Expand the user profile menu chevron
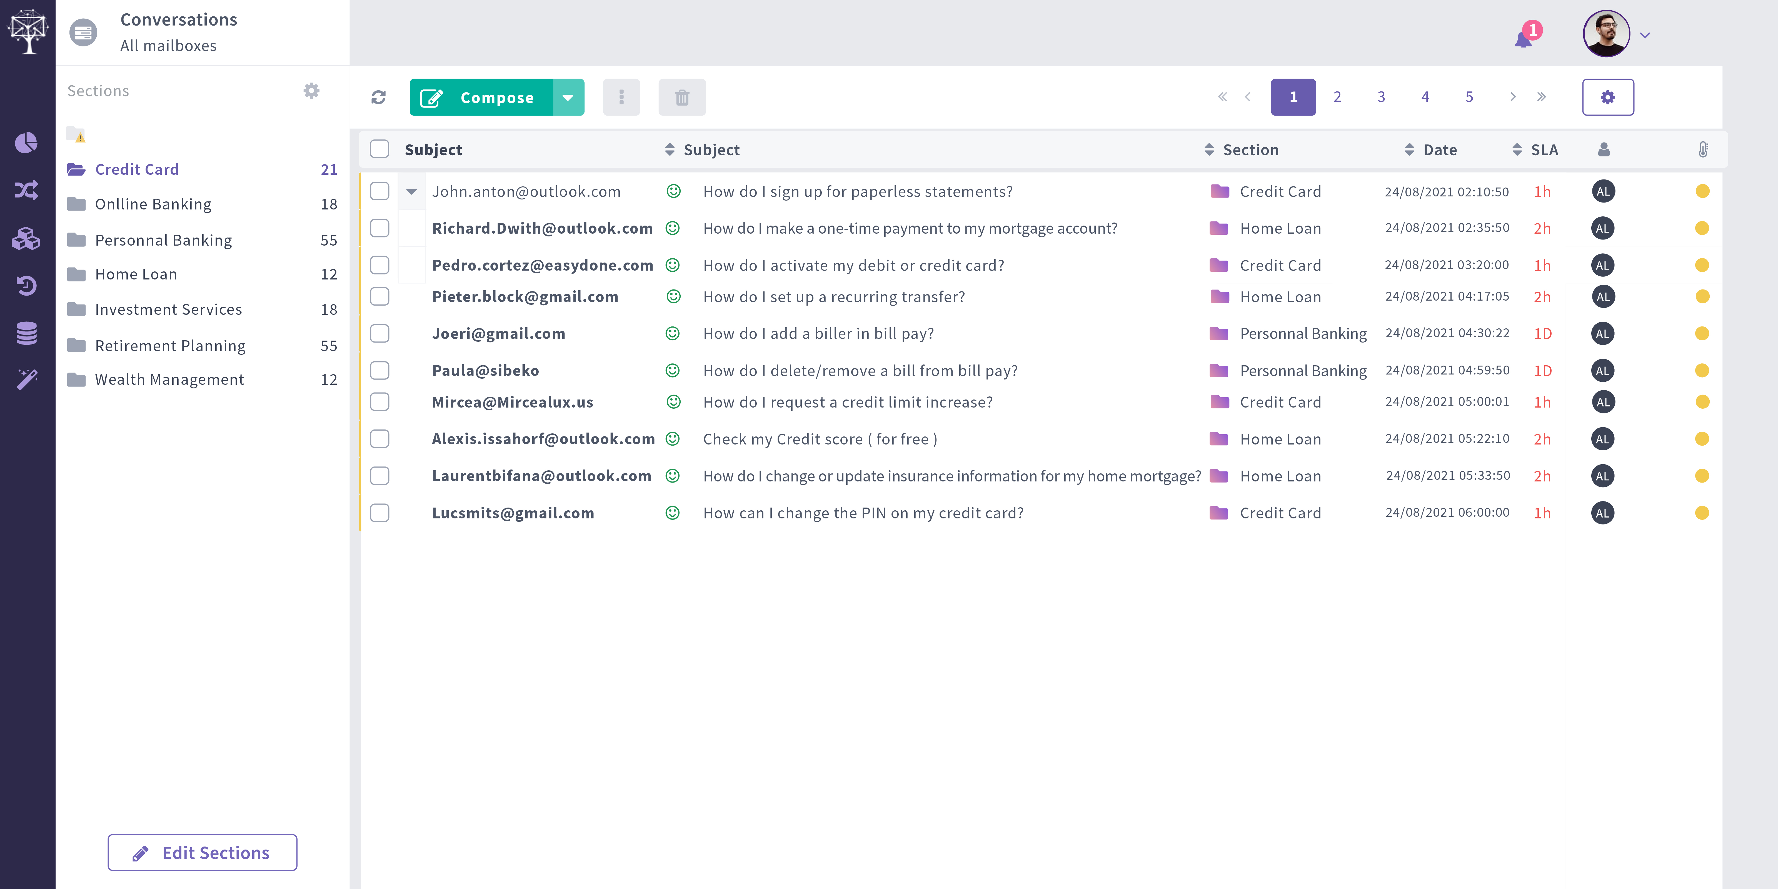The width and height of the screenshot is (1778, 889). (x=1645, y=35)
